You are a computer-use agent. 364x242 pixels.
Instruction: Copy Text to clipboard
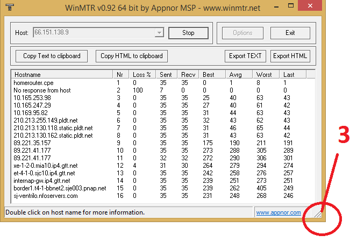52,56
